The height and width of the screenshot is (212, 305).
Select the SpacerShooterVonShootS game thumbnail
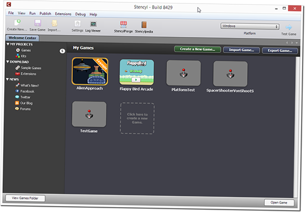pyautogui.click(x=230, y=74)
